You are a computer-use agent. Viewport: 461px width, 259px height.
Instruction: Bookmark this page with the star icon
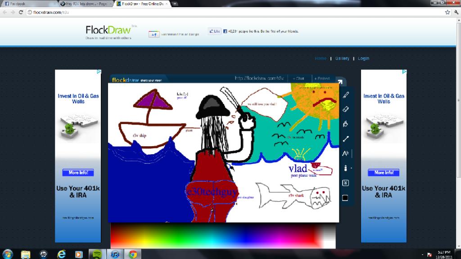(447, 12)
